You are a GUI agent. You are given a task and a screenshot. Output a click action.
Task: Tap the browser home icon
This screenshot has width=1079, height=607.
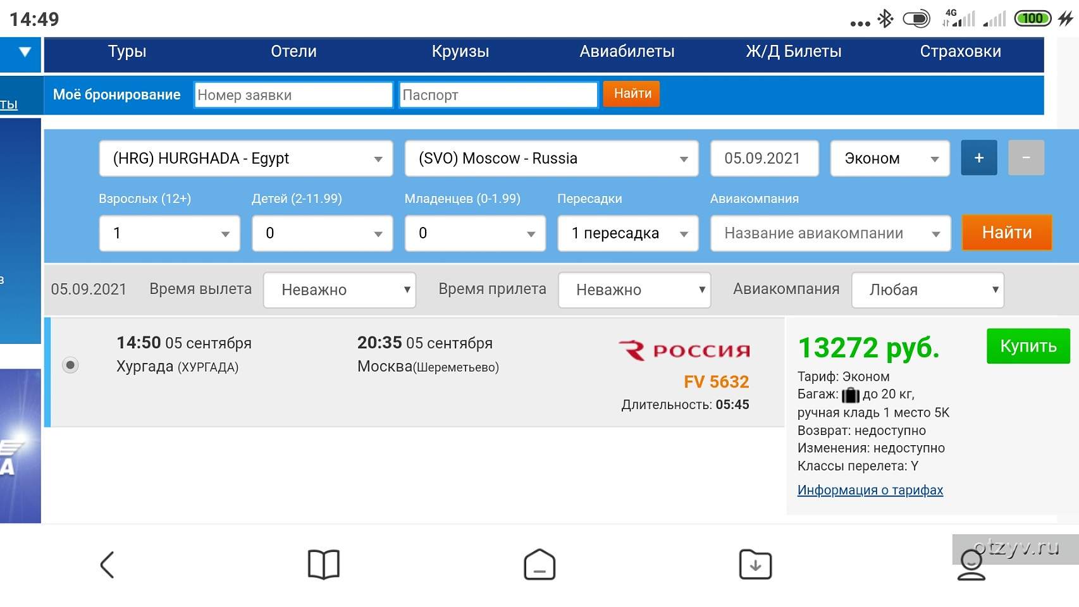point(539,565)
